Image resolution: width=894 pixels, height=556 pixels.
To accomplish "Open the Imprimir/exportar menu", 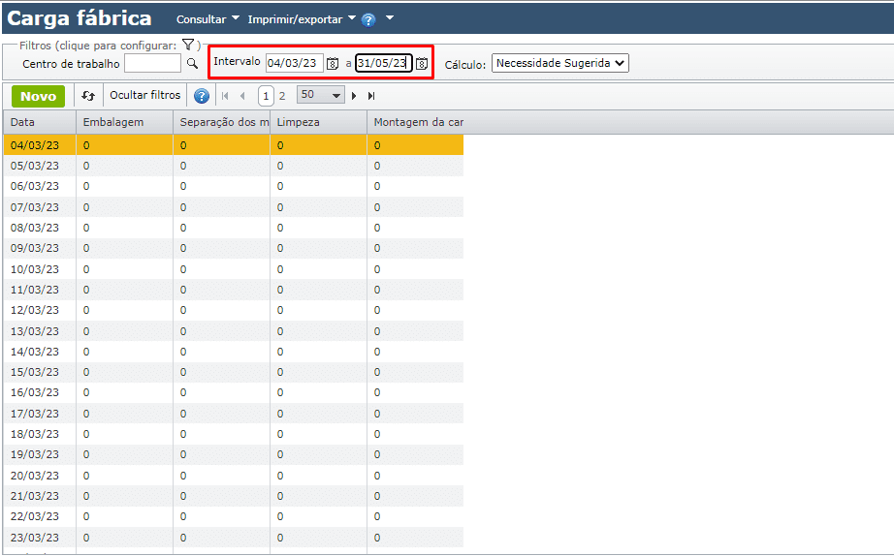I will [302, 19].
